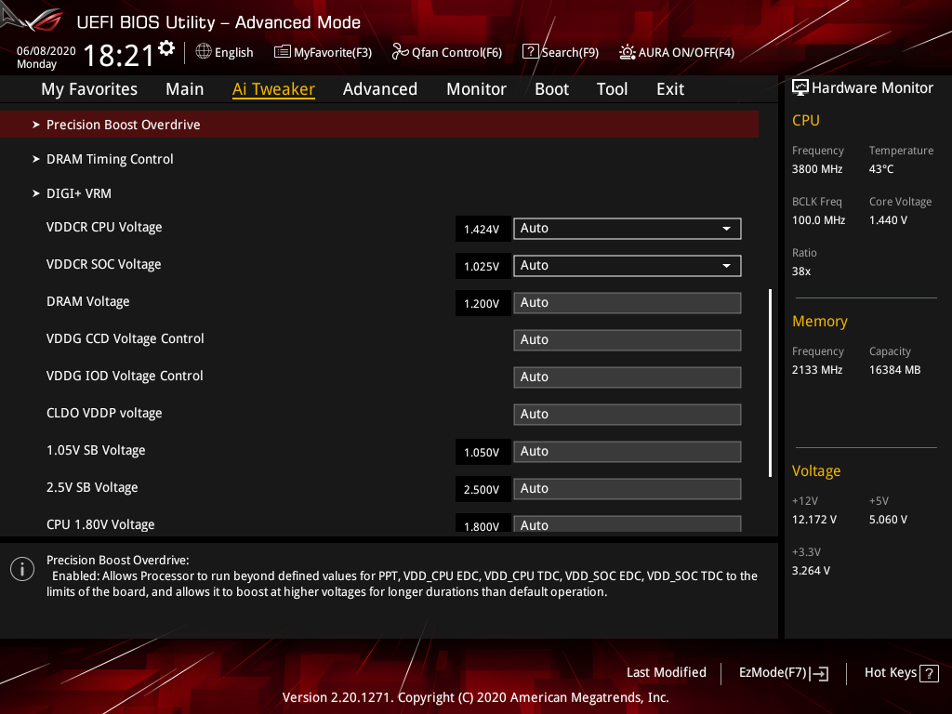Click the settings list scrollbar
The height and width of the screenshot is (714, 952).
(770, 383)
